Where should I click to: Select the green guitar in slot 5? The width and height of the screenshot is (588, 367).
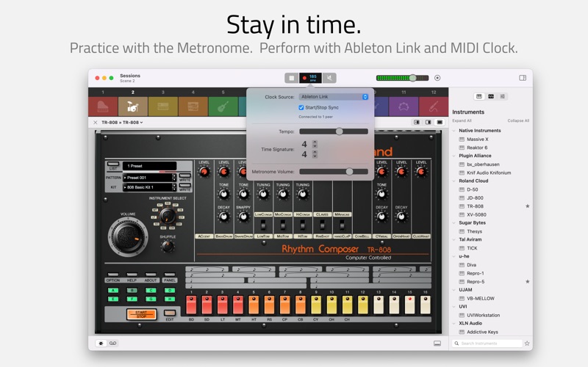click(x=223, y=106)
